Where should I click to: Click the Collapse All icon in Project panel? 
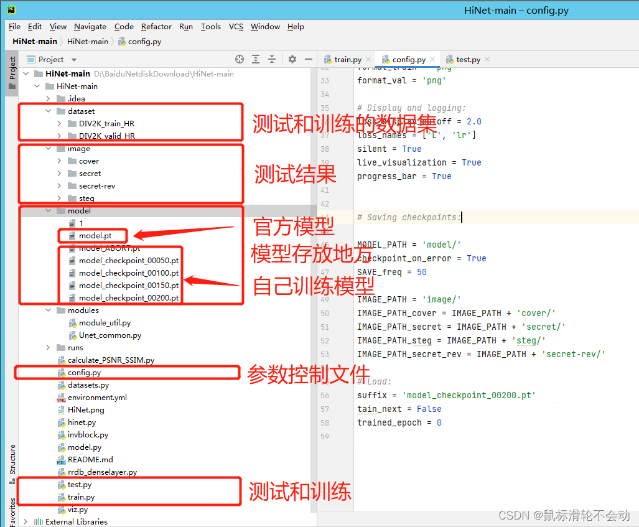[x=272, y=60]
